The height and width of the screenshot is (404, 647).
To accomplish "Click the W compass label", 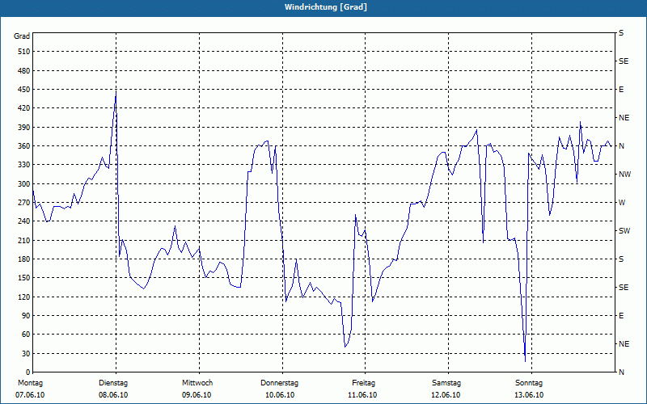I will point(622,203).
